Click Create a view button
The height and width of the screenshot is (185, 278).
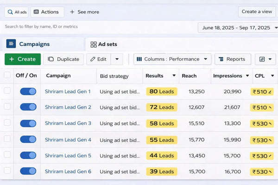(x=257, y=12)
